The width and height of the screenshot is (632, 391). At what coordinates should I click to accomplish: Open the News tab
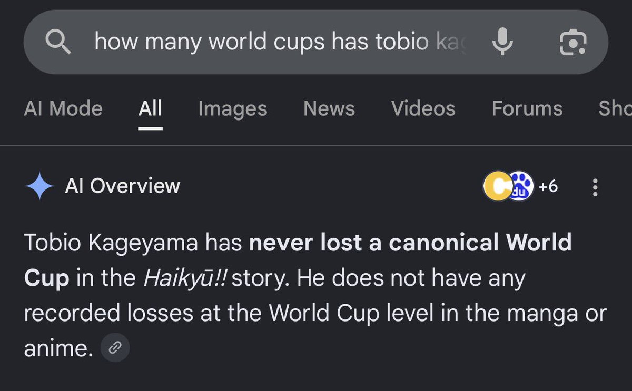click(329, 108)
